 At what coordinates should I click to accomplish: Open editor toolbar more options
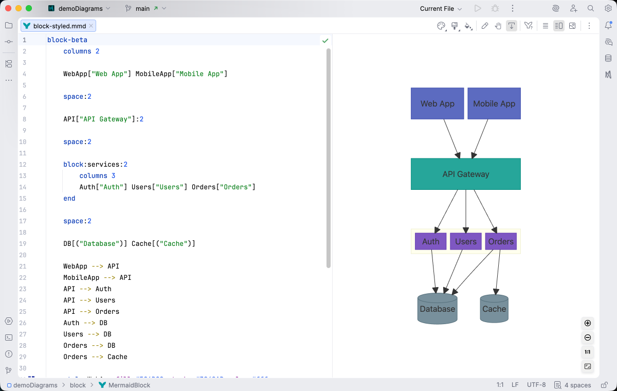click(589, 26)
